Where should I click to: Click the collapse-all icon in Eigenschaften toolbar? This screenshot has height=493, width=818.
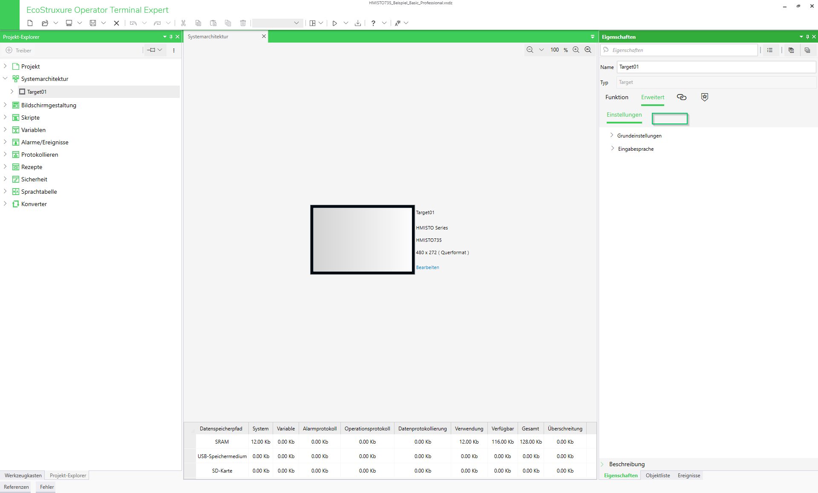click(807, 50)
